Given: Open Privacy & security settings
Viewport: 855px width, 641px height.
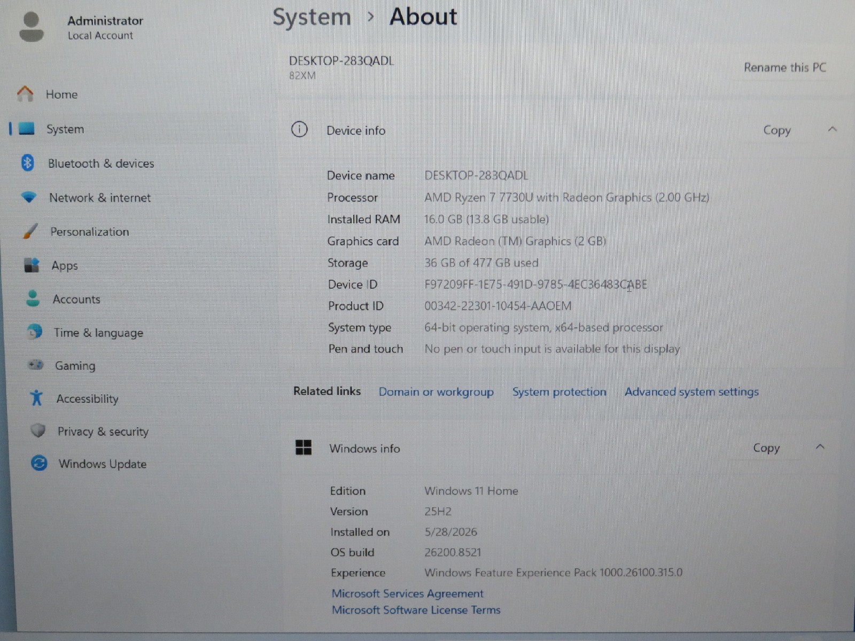Looking at the screenshot, I should (x=103, y=432).
